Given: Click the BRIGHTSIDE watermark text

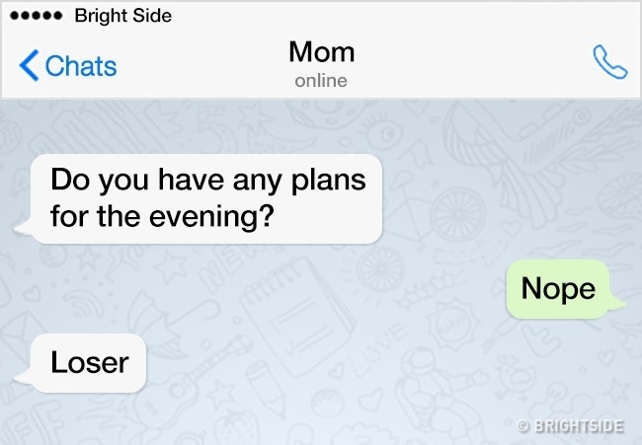Looking at the screenshot, I should coord(579,426).
